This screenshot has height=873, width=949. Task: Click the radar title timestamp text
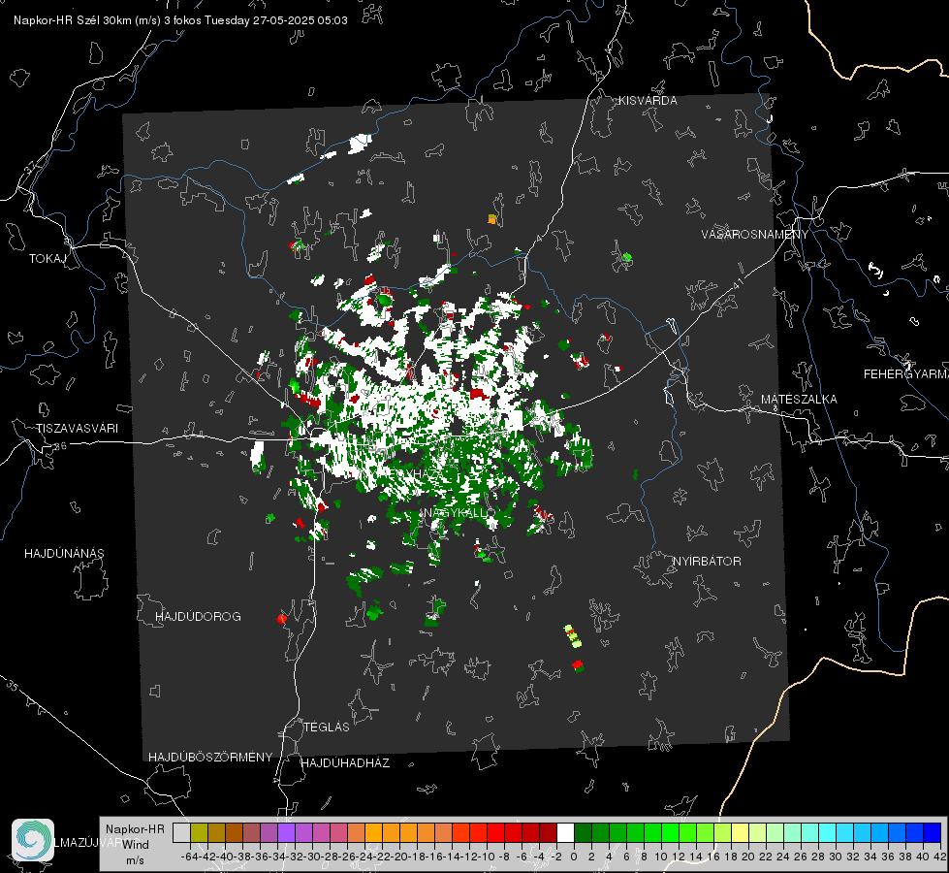(x=180, y=20)
